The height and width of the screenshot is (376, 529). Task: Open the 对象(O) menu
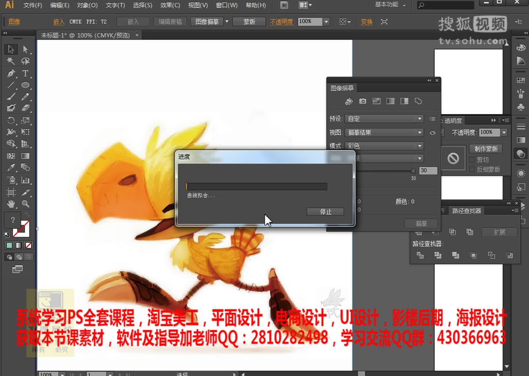87,5
